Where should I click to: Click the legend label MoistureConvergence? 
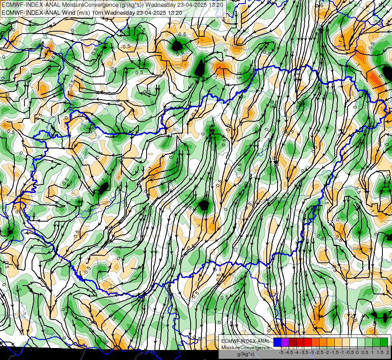[x=245, y=348]
